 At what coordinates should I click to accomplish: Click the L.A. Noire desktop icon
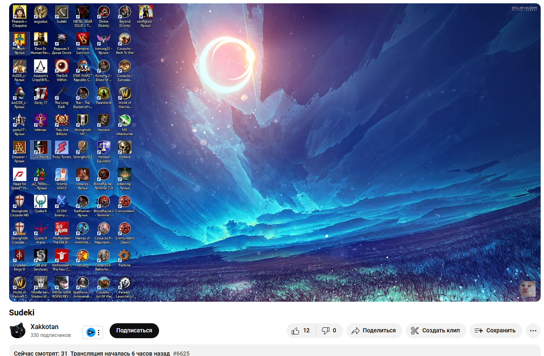(41, 150)
